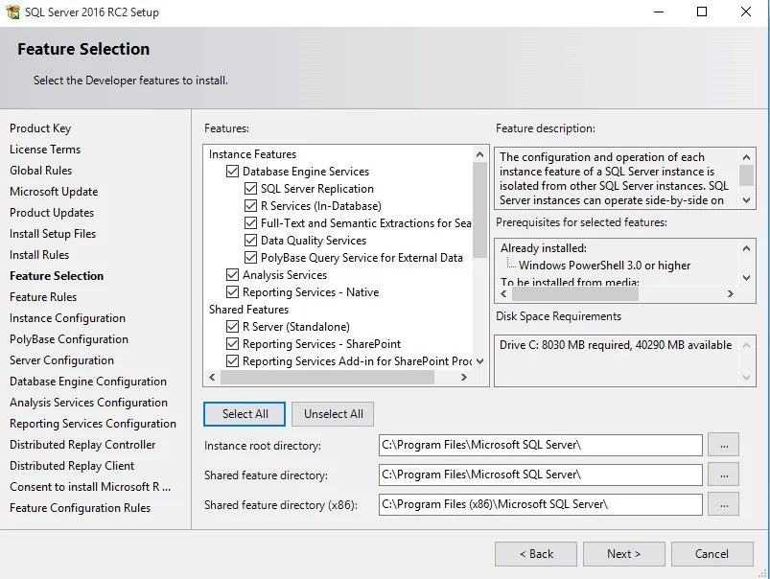Browse for Shared feature directory
The height and width of the screenshot is (579, 770).
pos(724,475)
